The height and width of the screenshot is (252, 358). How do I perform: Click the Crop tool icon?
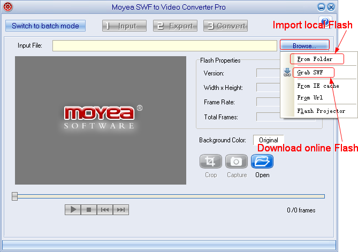[210, 162]
